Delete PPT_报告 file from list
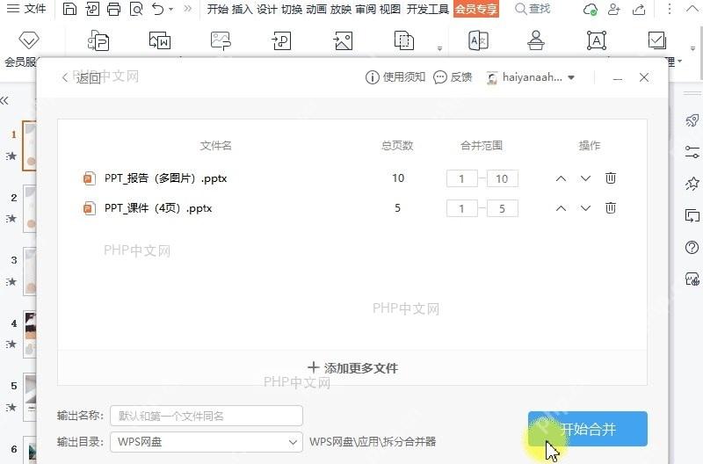This screenshot has height=464, width=703. pyautogui.click(x=611, y=178)
